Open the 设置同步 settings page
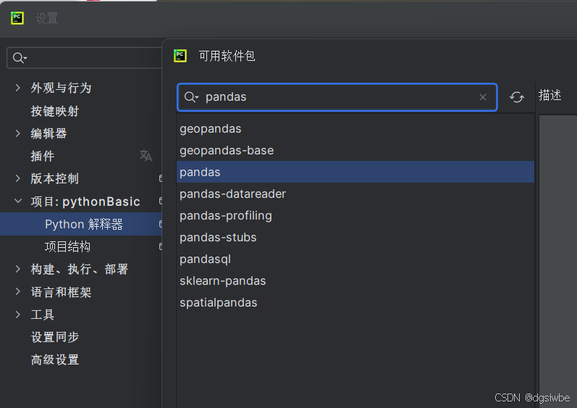 (x=55, y=337)
